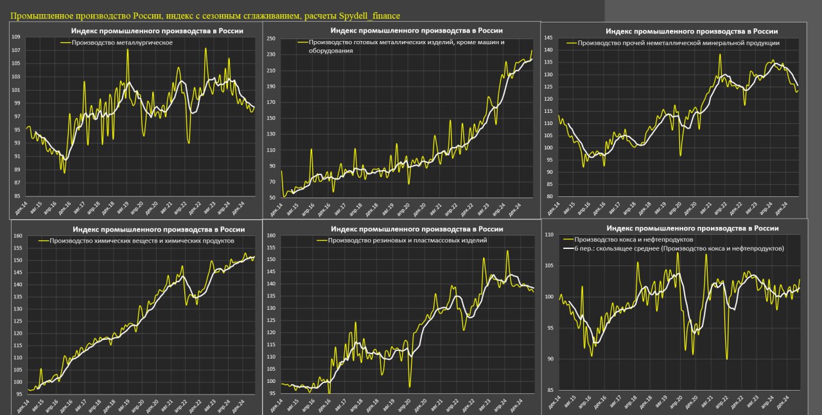Click the 85 y-axis label in the coke chart
This screenshot has height=415, width=822.
tap(549, 390)
